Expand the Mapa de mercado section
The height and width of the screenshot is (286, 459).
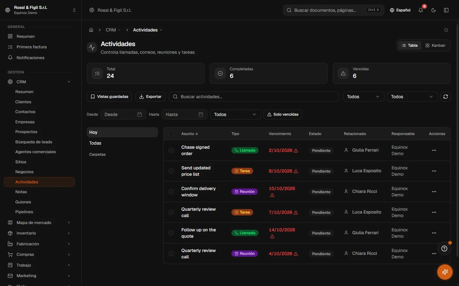click(x=69, y=223)
